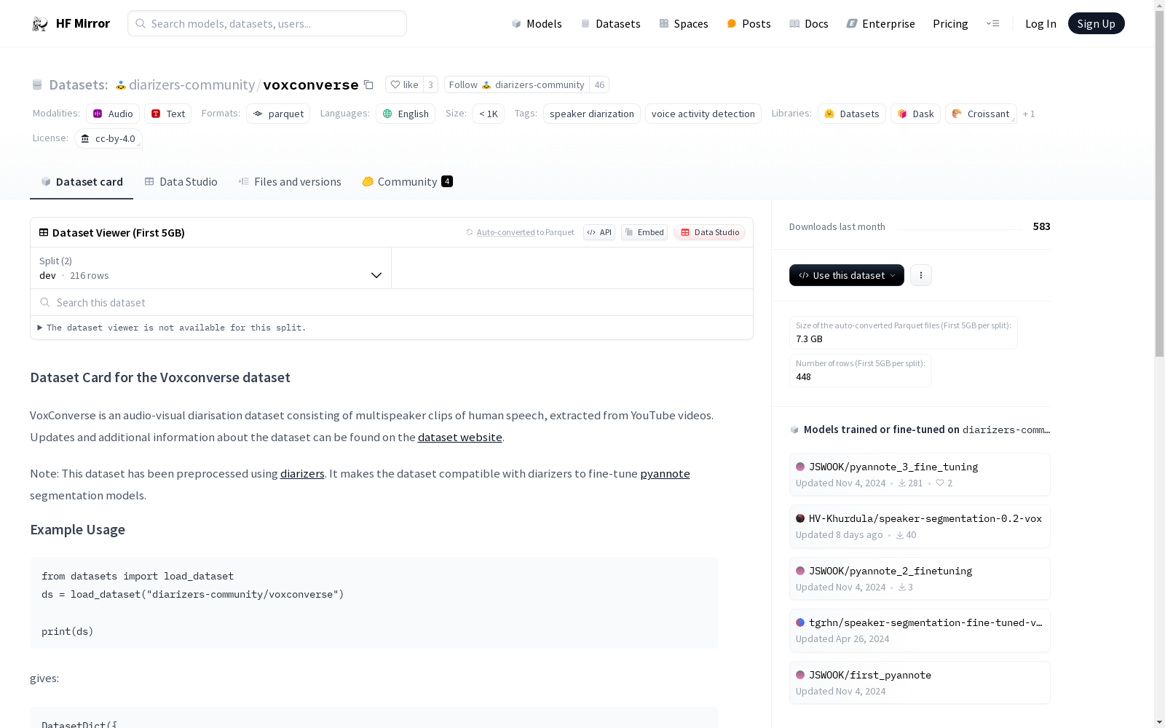The width and height of the screenshot is (1165, 728).
Task: Click the 3 likes count
Action: point(430,84)
